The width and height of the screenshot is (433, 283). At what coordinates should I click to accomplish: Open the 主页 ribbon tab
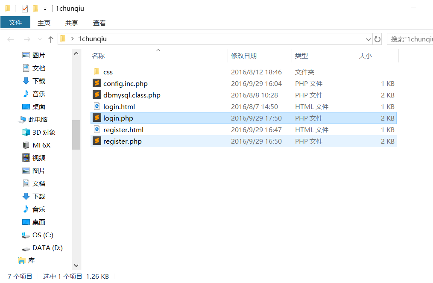pos(44,23)
